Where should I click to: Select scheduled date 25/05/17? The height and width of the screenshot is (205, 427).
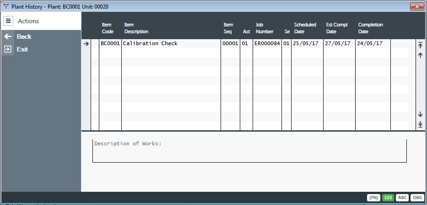point(307,43)
